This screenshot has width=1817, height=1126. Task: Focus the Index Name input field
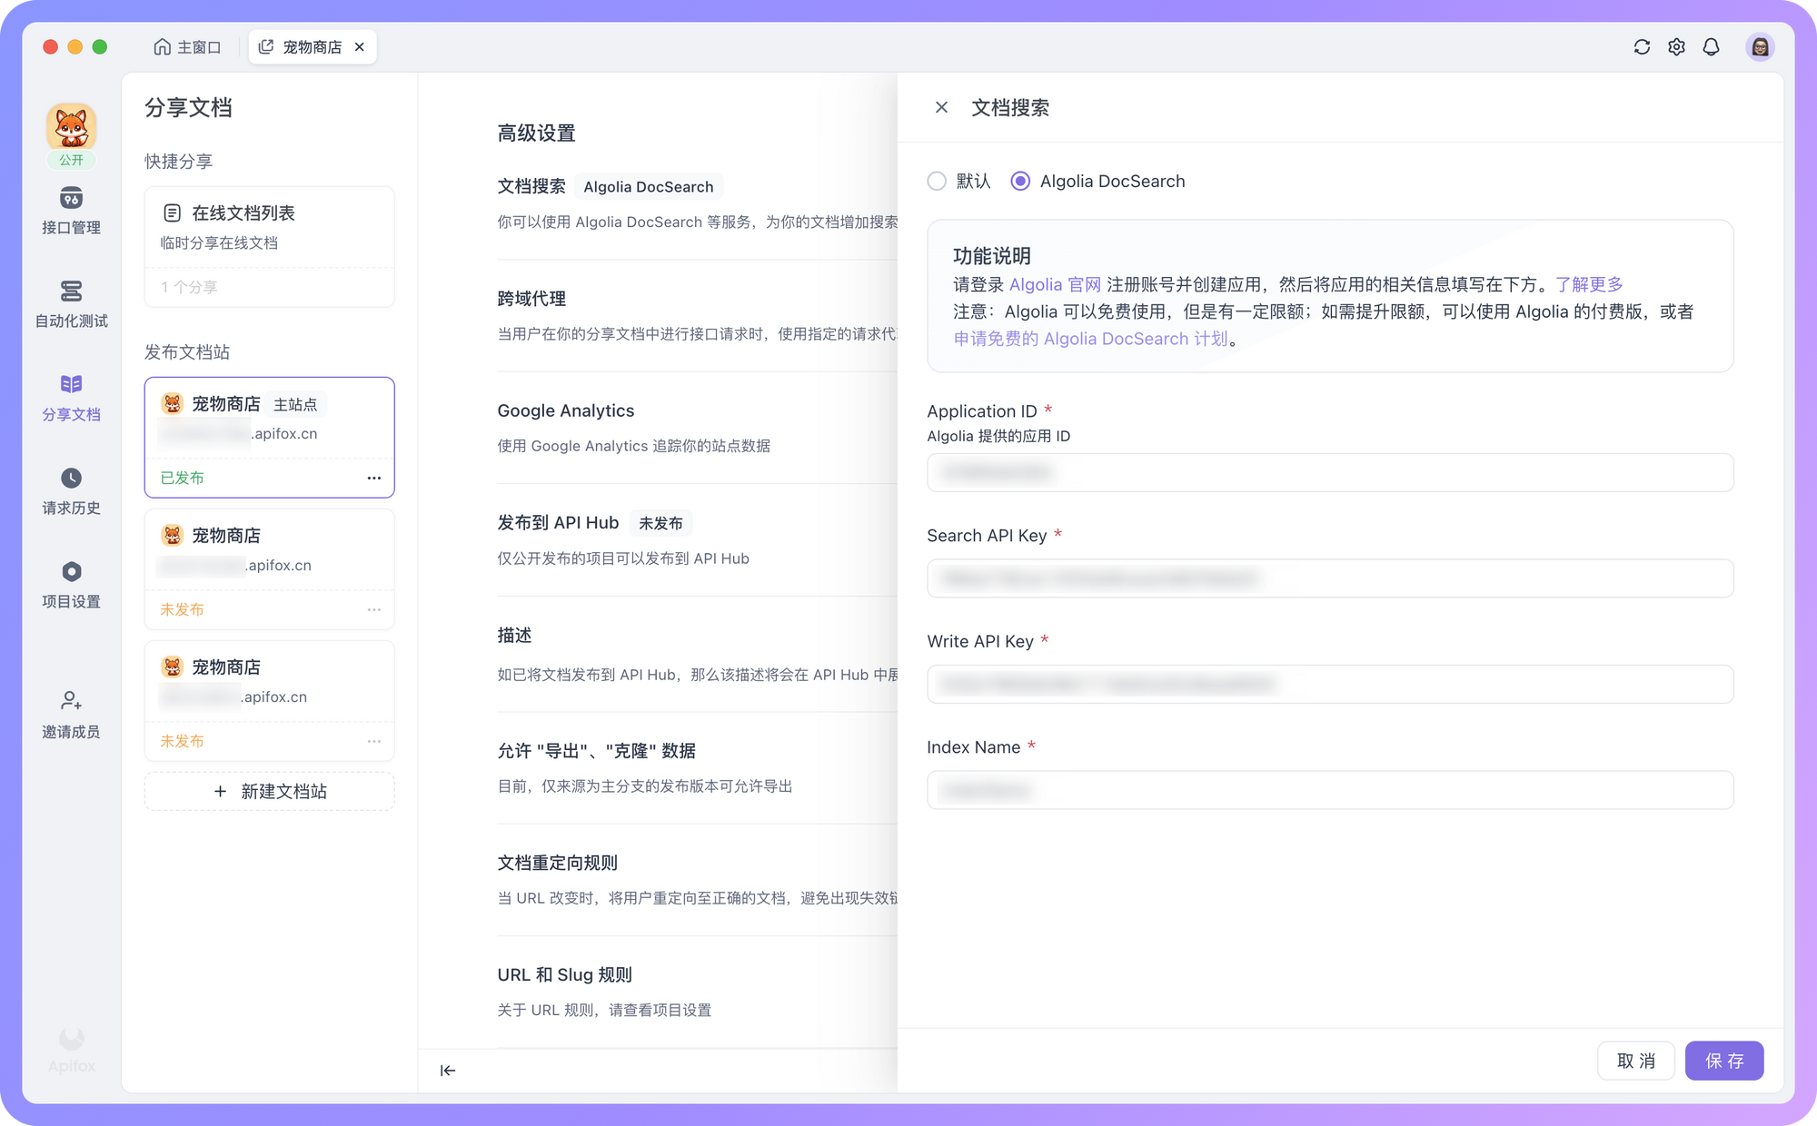point(1330,790)
